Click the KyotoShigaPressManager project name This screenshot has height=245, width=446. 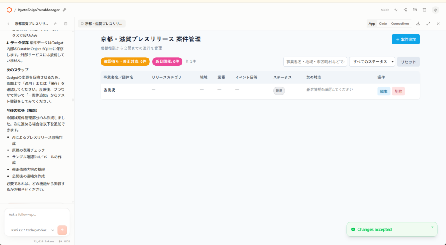tap(39, 10)
